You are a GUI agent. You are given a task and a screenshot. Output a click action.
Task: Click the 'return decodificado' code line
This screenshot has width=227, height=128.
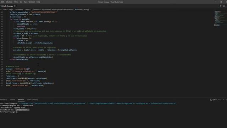pos(19,59)
